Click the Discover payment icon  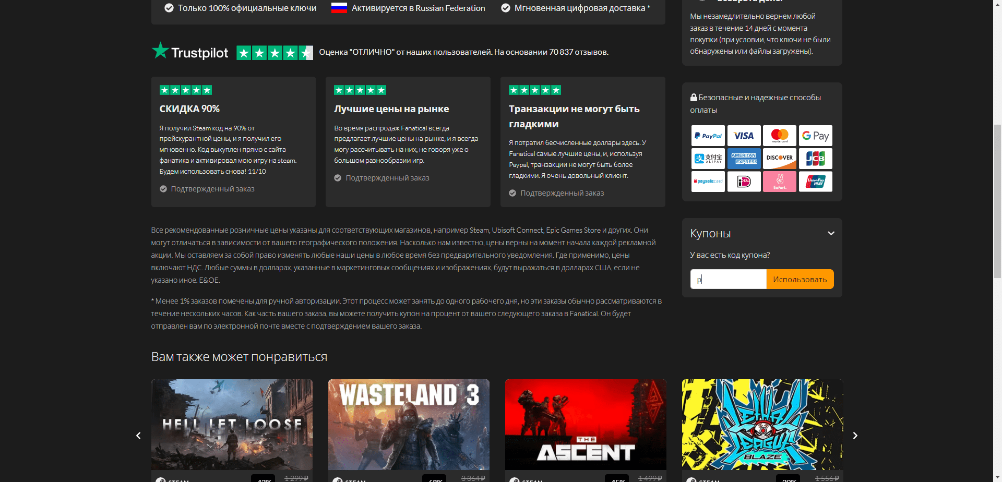780,159
